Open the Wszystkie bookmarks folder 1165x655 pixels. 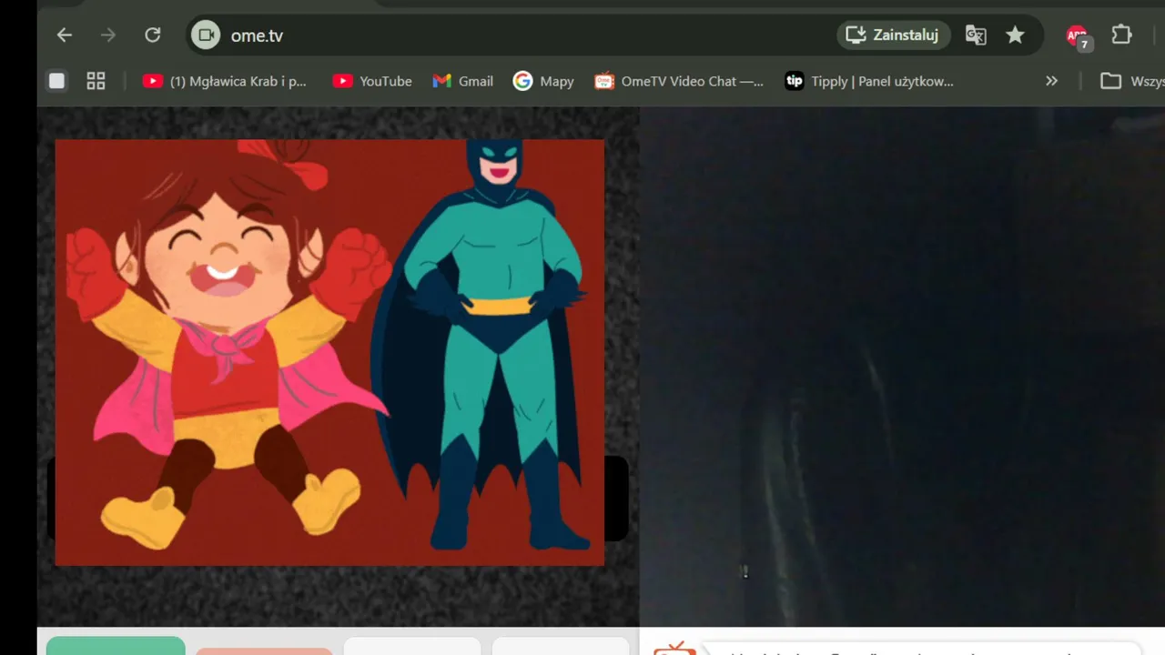point(1131,81)
